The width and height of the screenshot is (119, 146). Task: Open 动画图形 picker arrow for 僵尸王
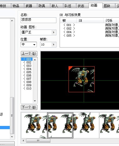(x=54, y=32)
